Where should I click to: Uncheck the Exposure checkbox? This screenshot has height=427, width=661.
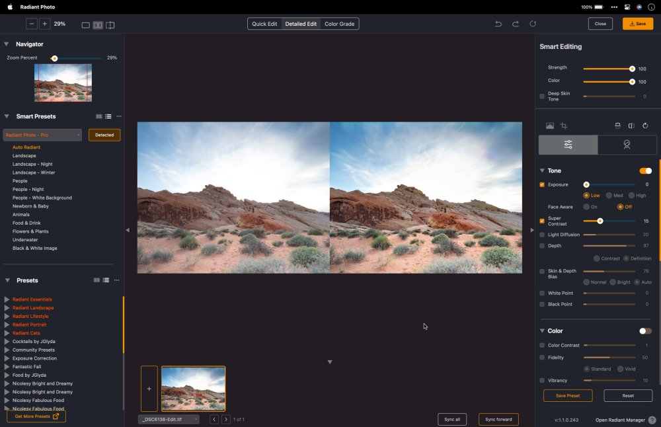542,184
